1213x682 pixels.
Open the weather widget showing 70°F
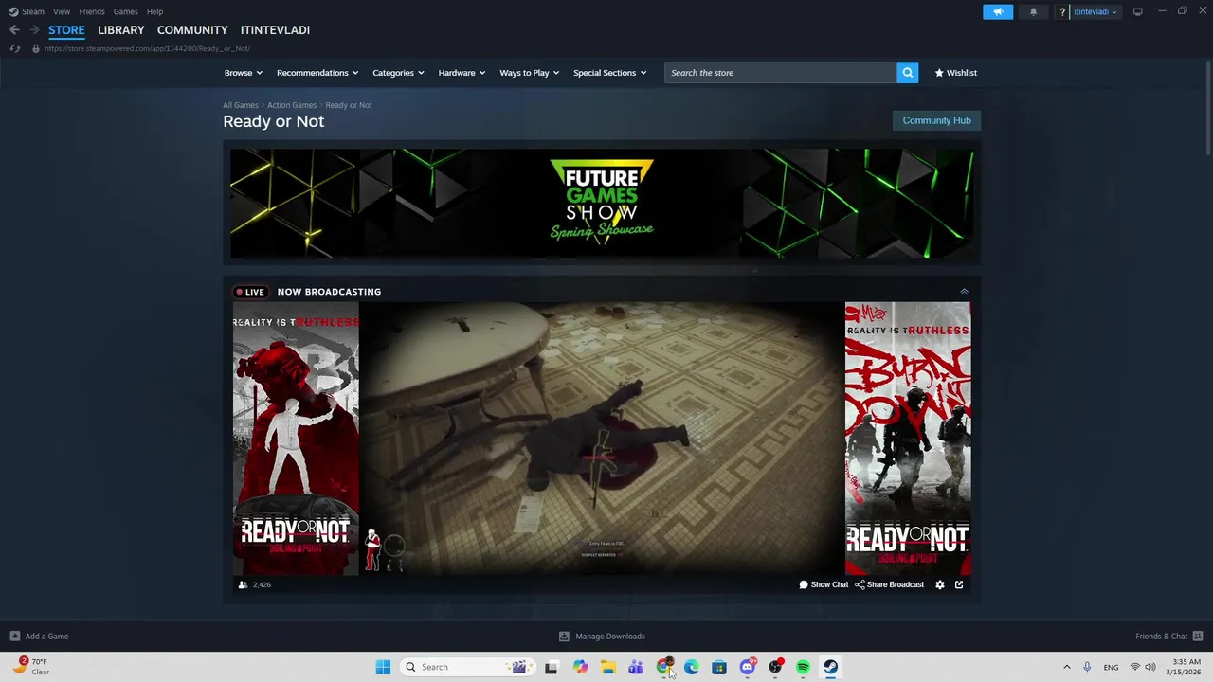(30, 667)
